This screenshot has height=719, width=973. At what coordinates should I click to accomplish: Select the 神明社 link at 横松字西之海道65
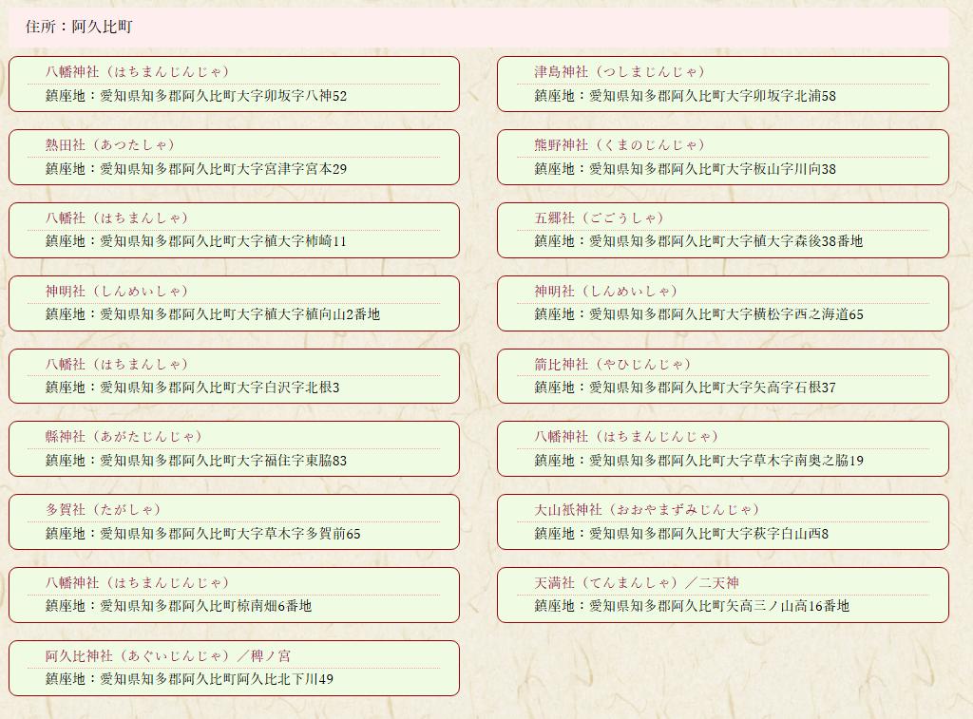(605, 291)
